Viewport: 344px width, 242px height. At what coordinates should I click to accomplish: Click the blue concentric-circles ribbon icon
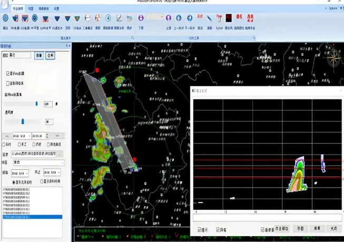click(5, 18)
